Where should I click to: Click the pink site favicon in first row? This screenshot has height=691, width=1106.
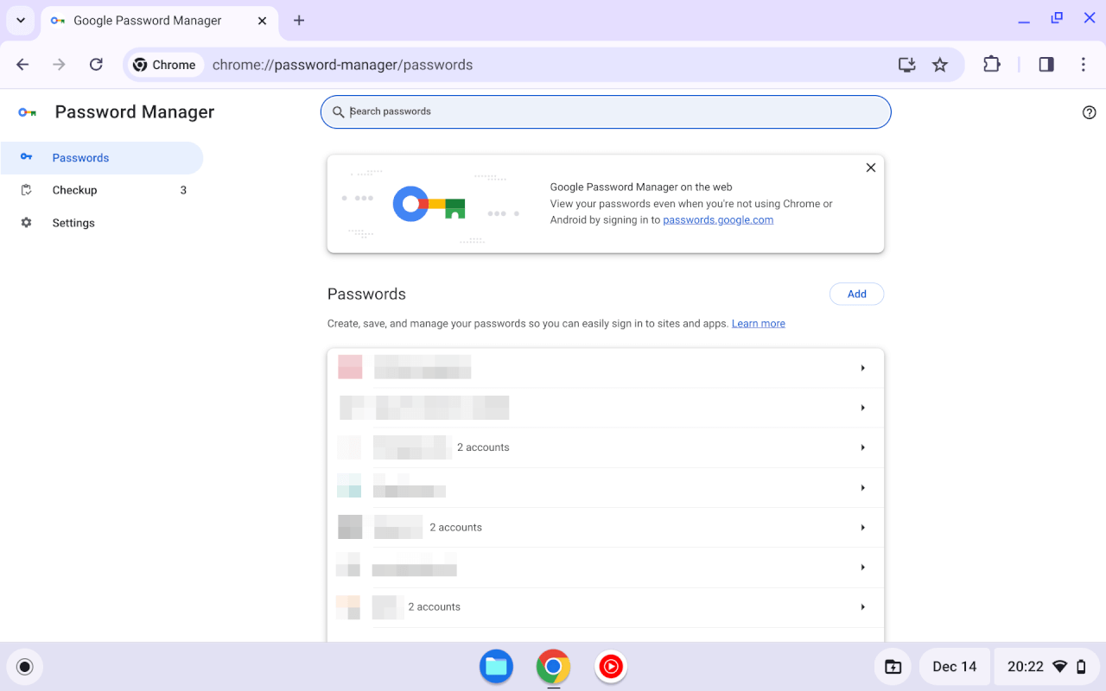pos(350,367)
